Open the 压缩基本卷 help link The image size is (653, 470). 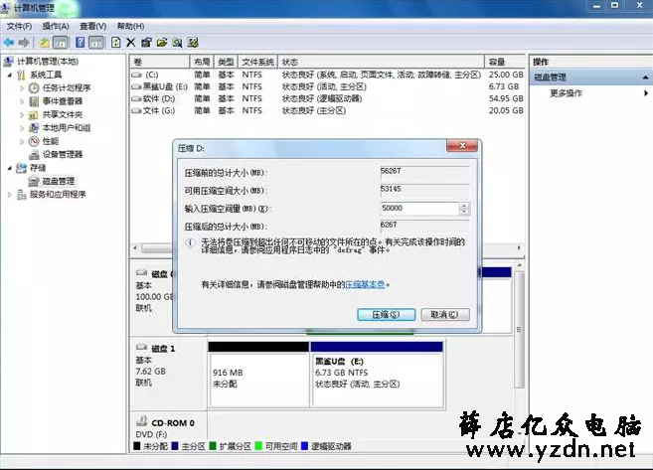365,284
